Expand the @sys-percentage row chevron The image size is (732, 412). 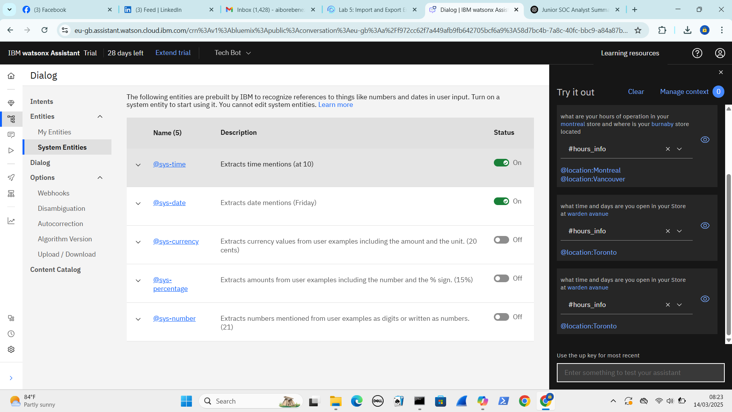[x=138, y=281]
